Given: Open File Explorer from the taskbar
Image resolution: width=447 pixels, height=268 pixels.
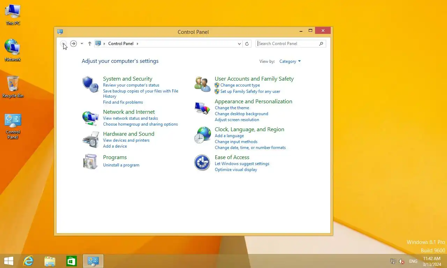Looking at the screenshot, I should coord(50,261).
